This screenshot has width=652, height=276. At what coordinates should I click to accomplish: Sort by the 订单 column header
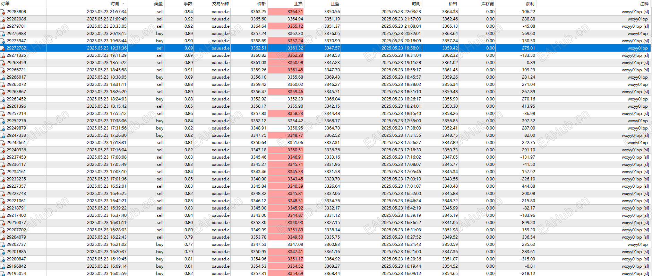[23, 4]
